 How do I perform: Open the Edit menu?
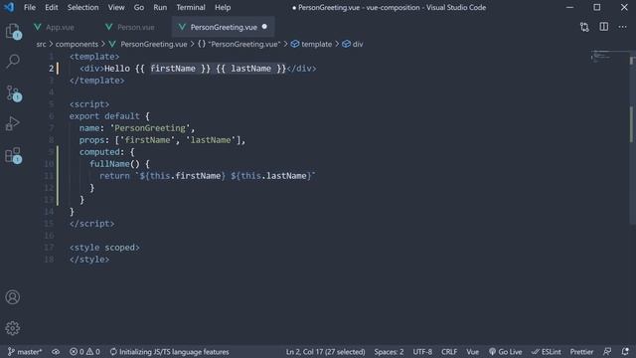pyautogui.click(x=51, y=7)
